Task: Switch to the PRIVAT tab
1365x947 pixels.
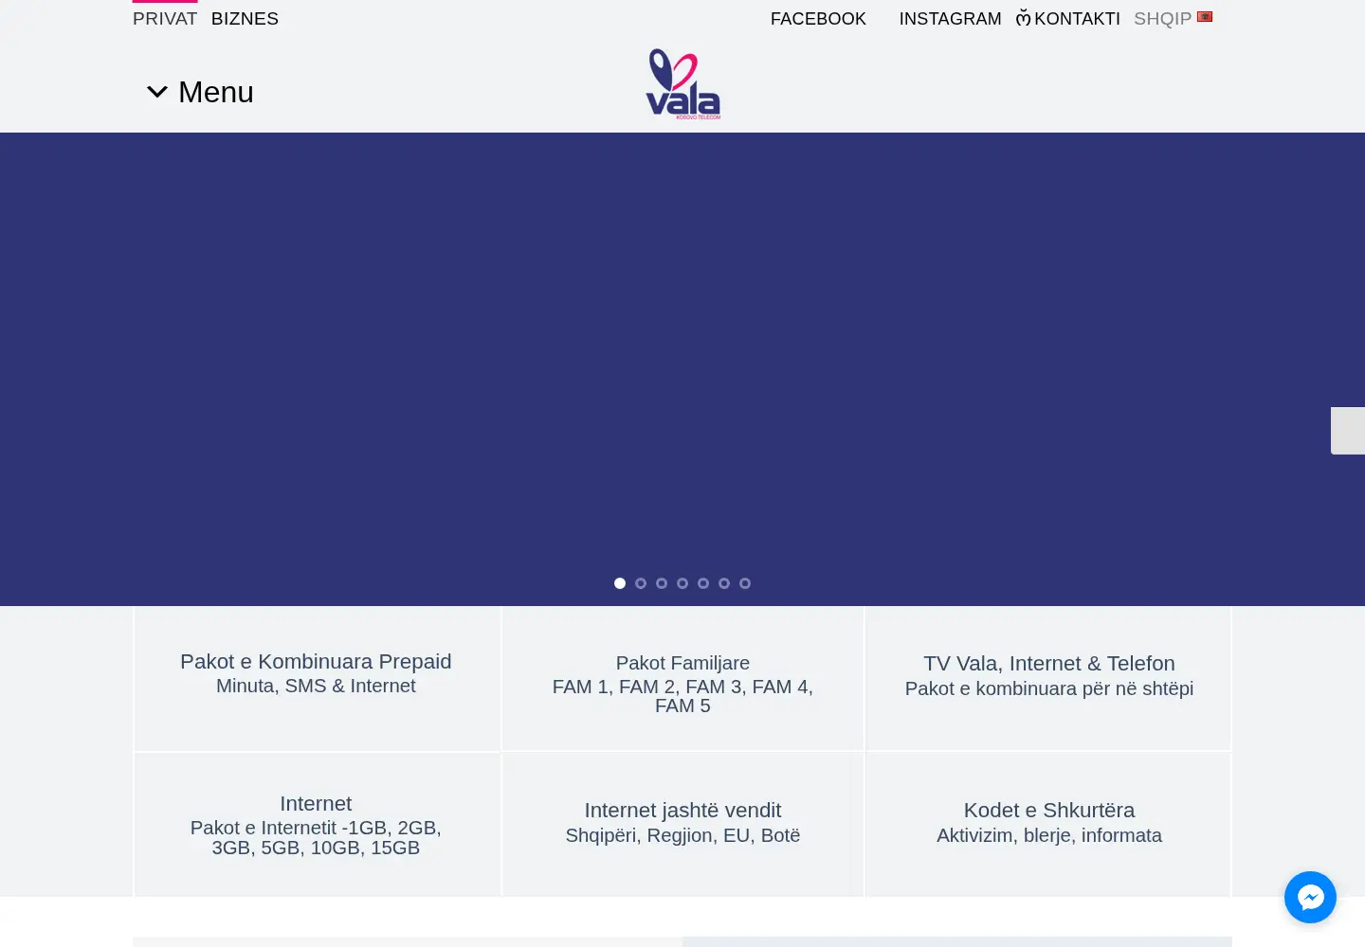Action: tap(165, 19)
